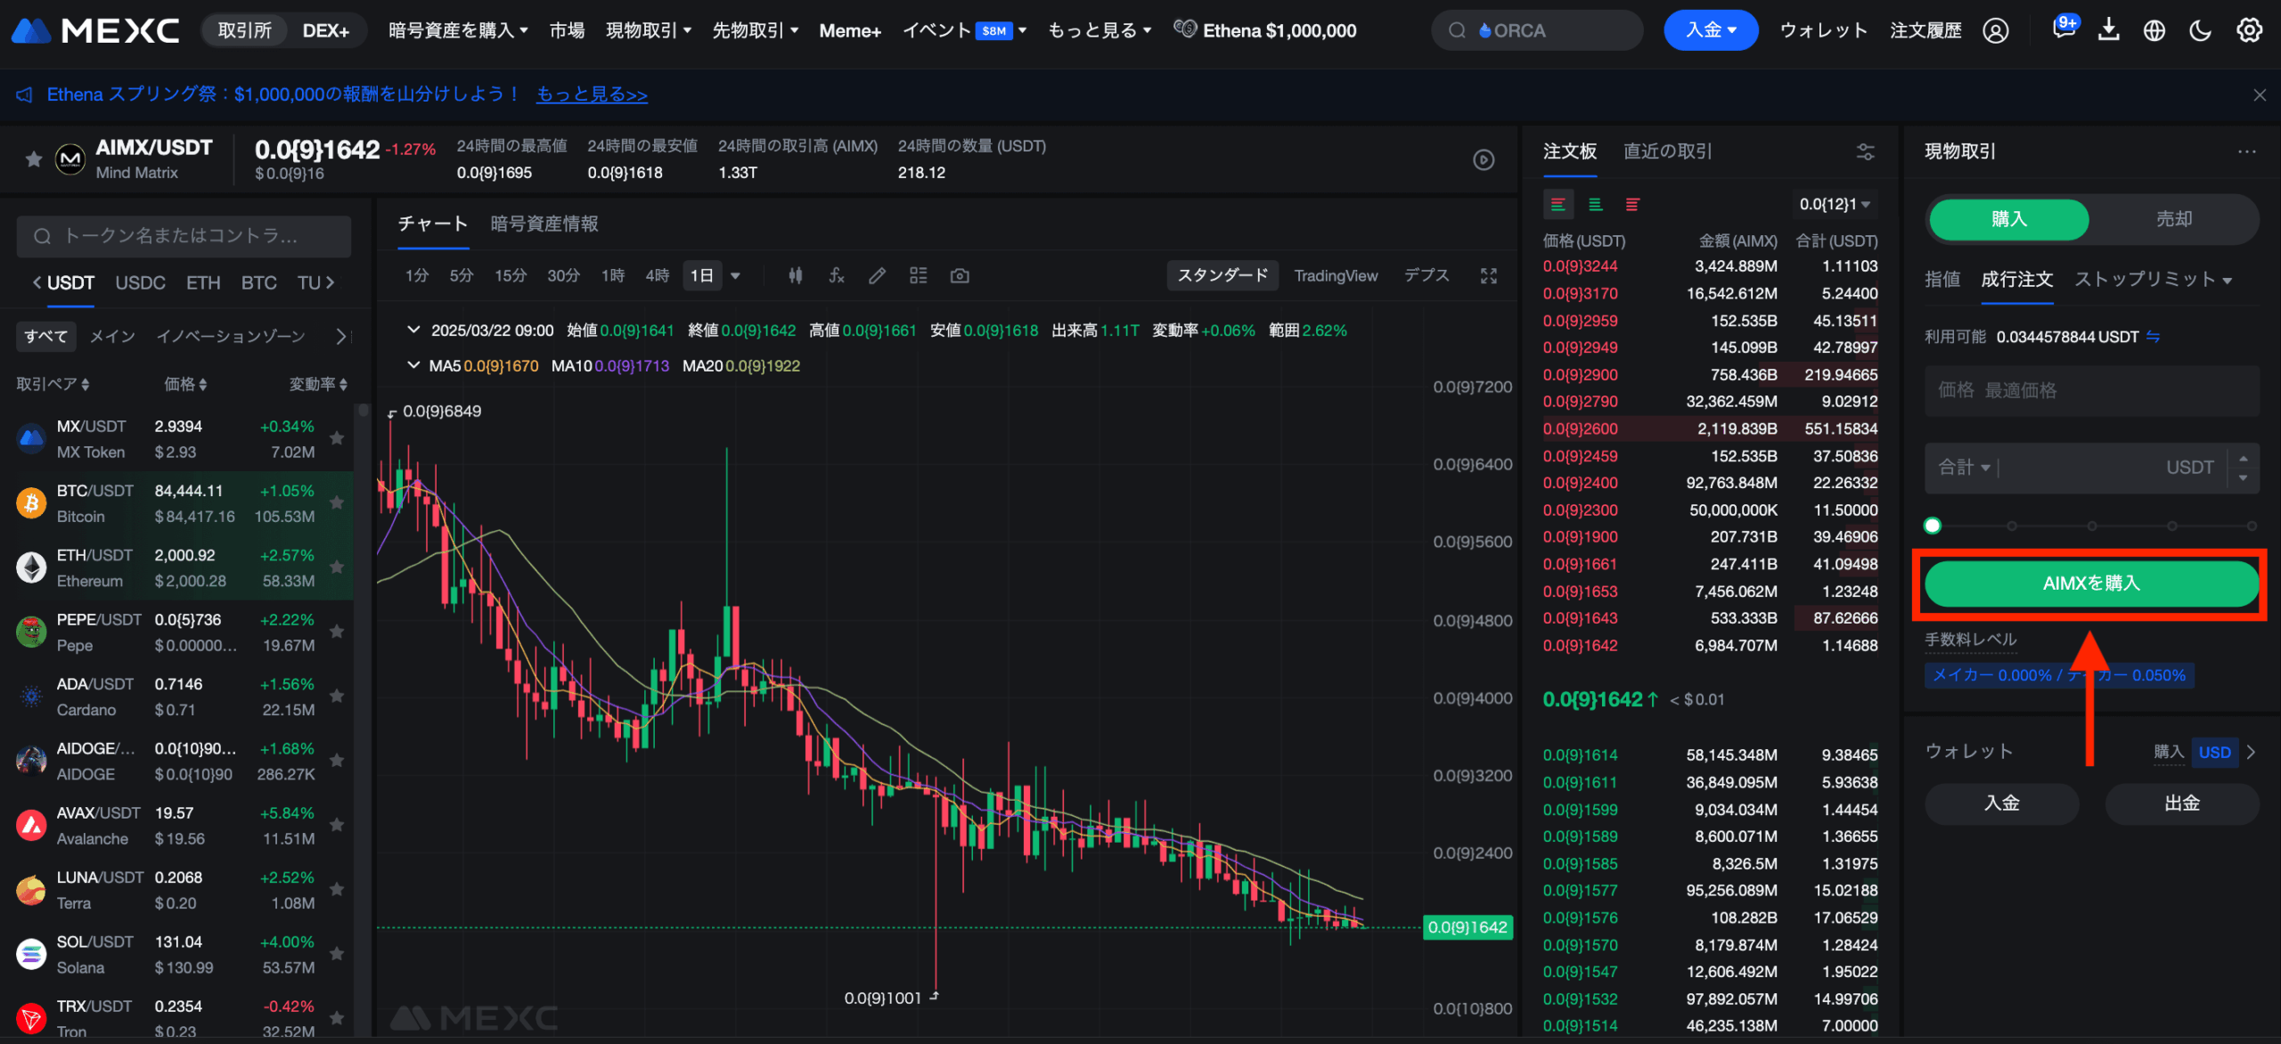Show both buy and sell orders view
2281x1044 pixels.
1558,205
